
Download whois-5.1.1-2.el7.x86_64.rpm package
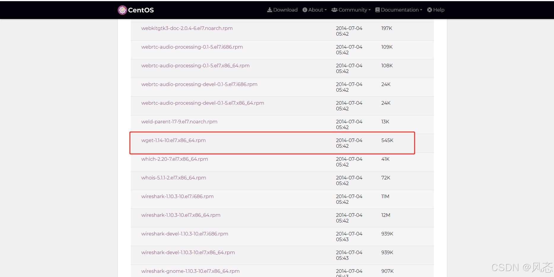[x=173, y=178]
